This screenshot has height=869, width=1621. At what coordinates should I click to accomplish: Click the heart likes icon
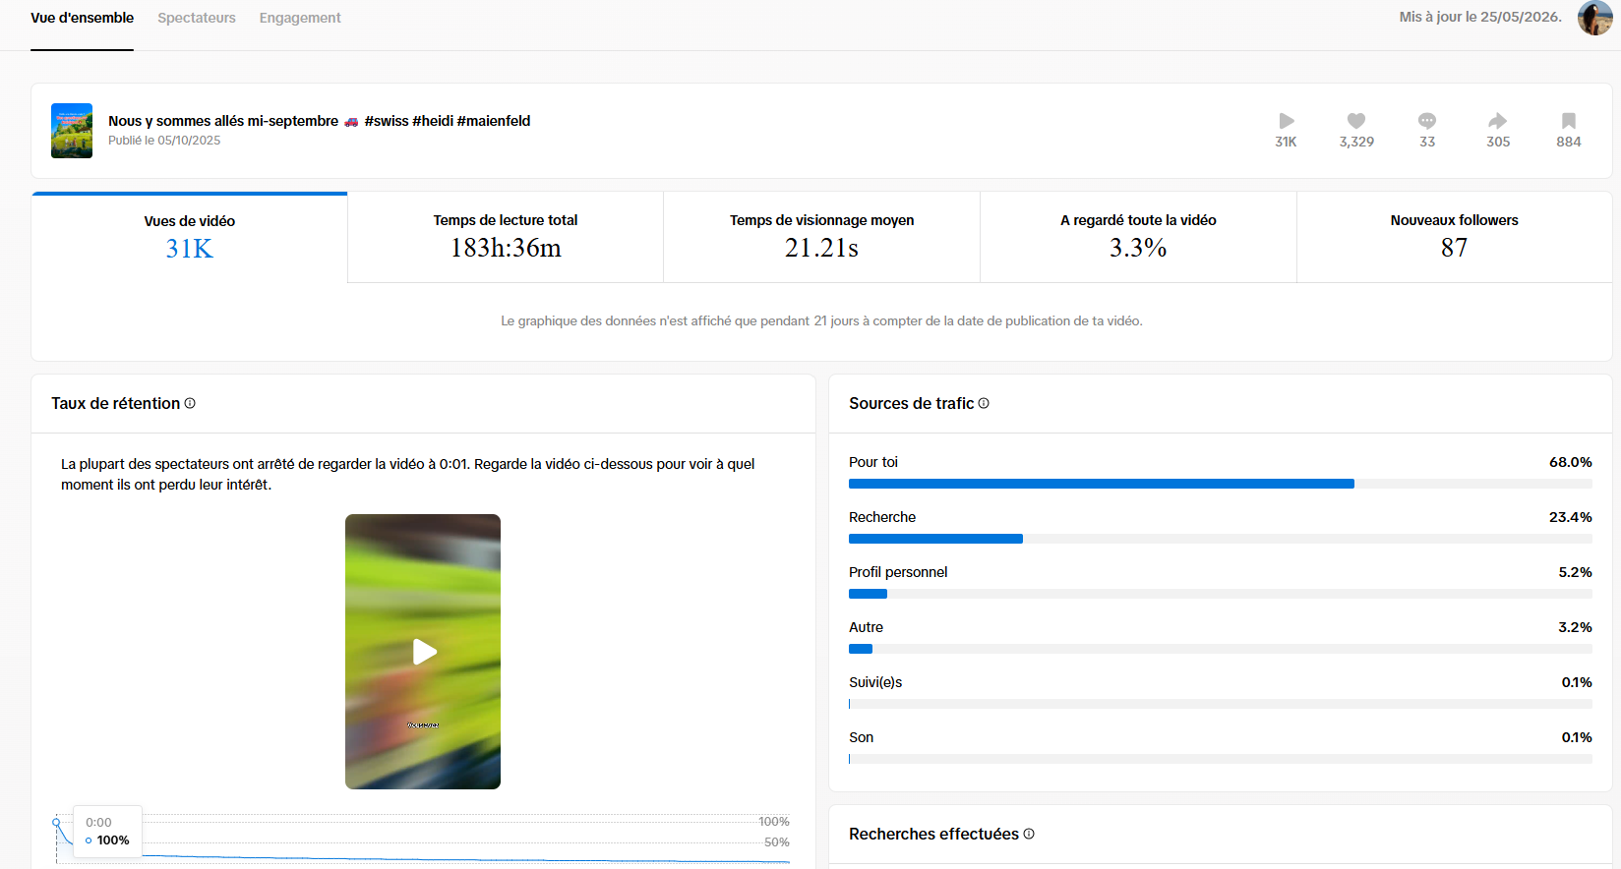[1356, 121]
